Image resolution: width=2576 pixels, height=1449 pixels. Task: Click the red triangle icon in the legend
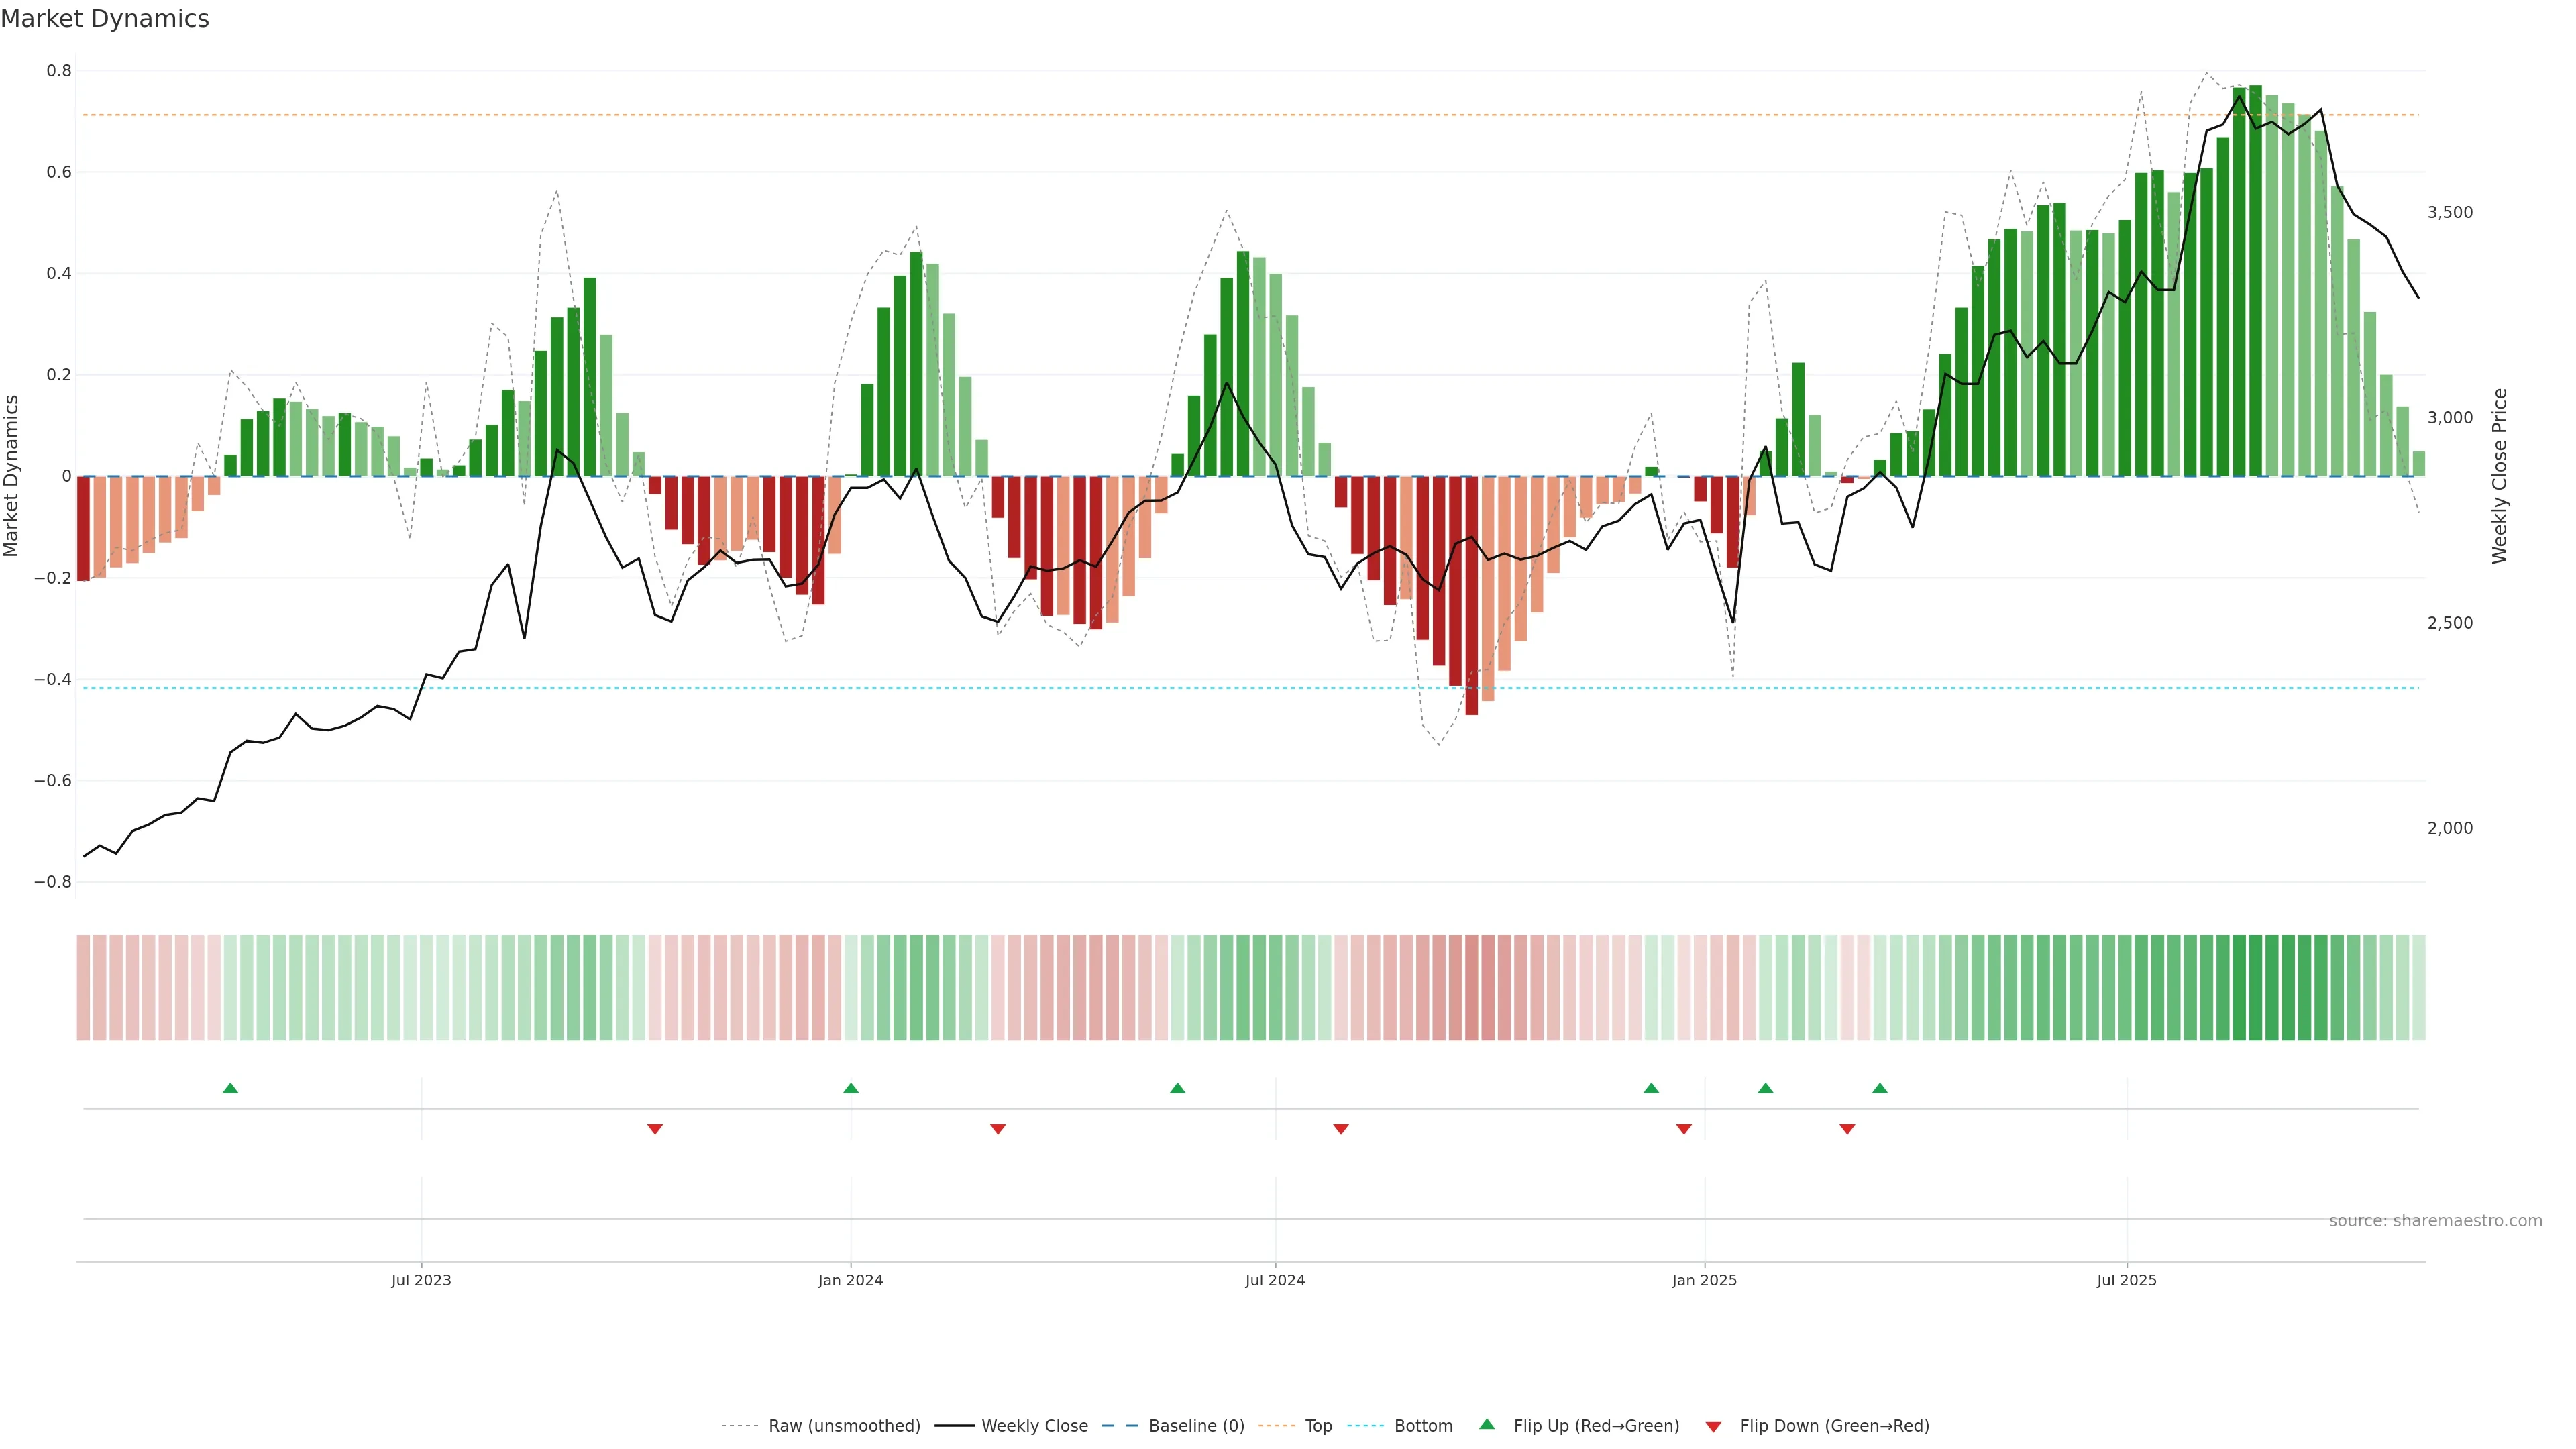click(x=1713, y=1427)
